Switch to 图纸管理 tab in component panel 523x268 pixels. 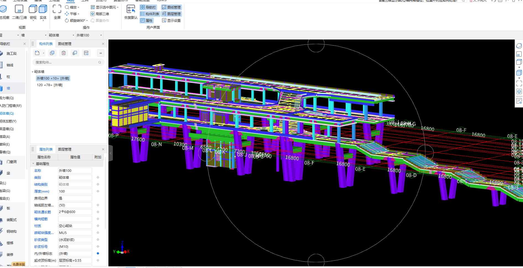pyautogui.click(x=65, y=44)
